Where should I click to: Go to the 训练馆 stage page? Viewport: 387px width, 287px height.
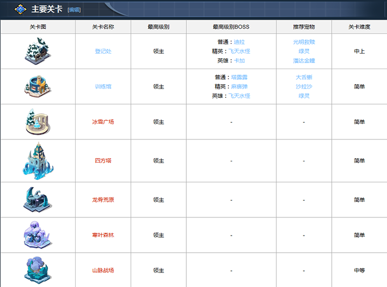(103, 87)
